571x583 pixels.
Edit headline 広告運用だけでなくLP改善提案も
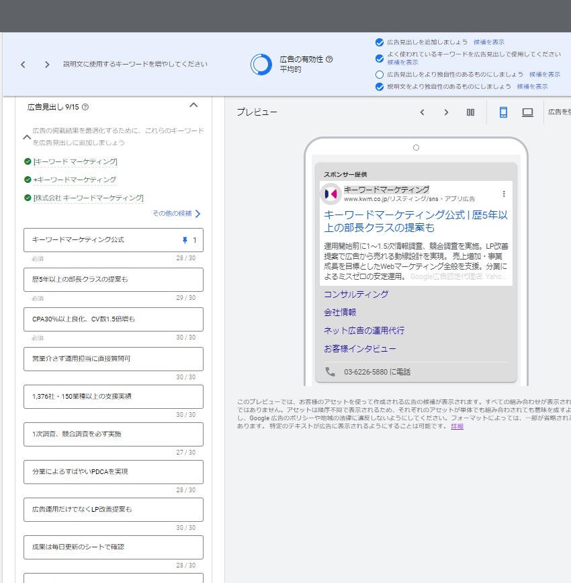(x=114, y=510)
